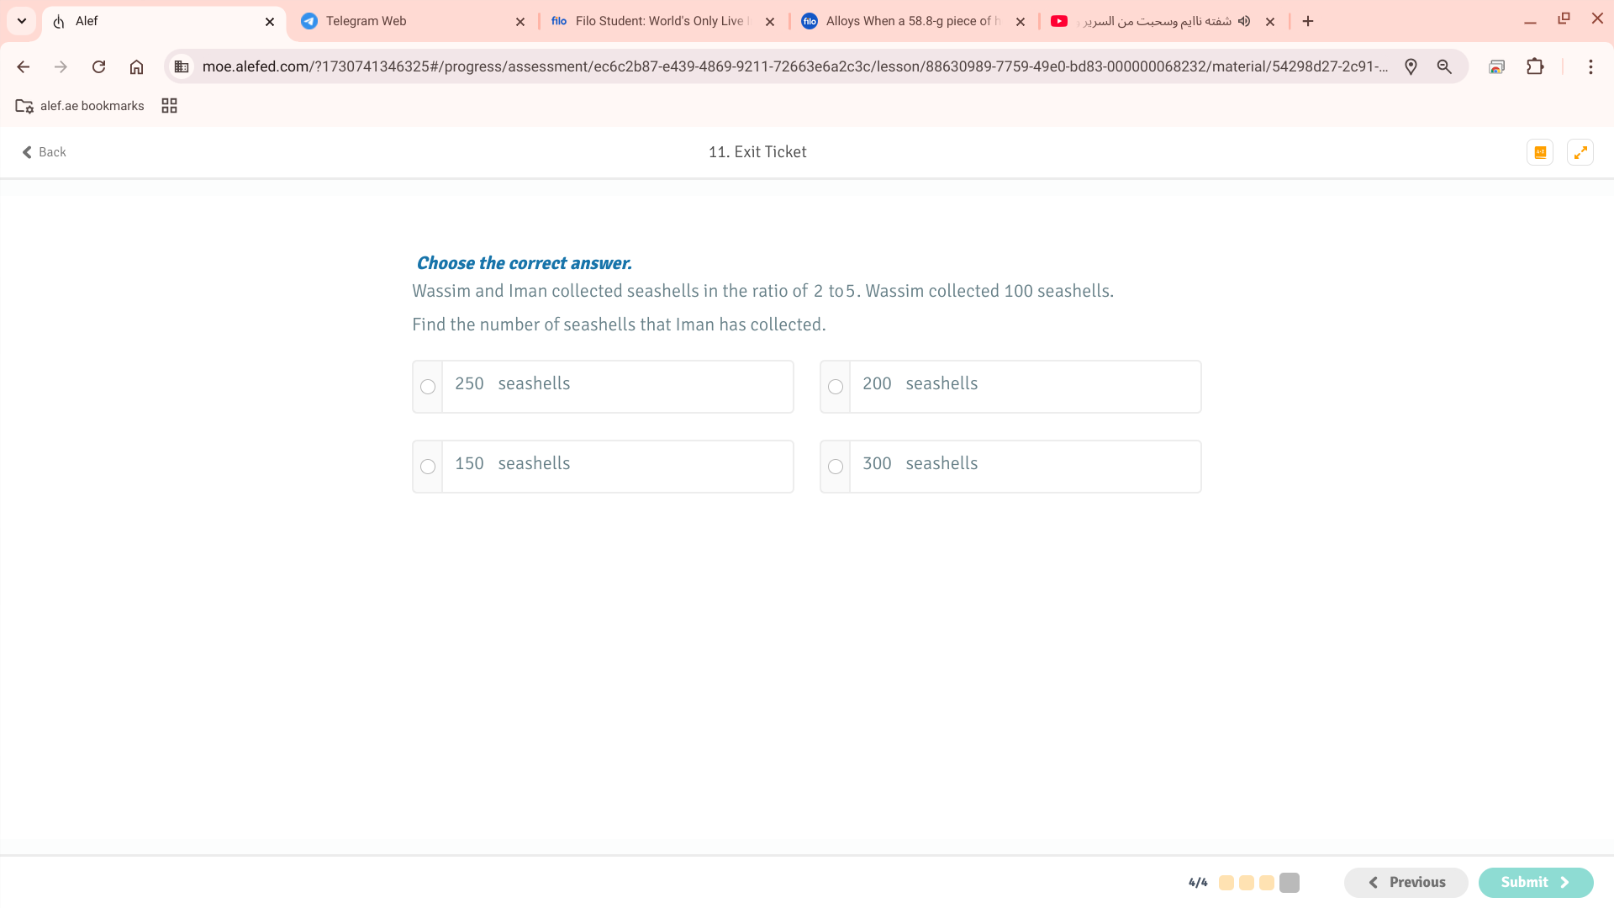Go to the Previous question
The image size is (1614, 908).
(x=1406, y=882)
